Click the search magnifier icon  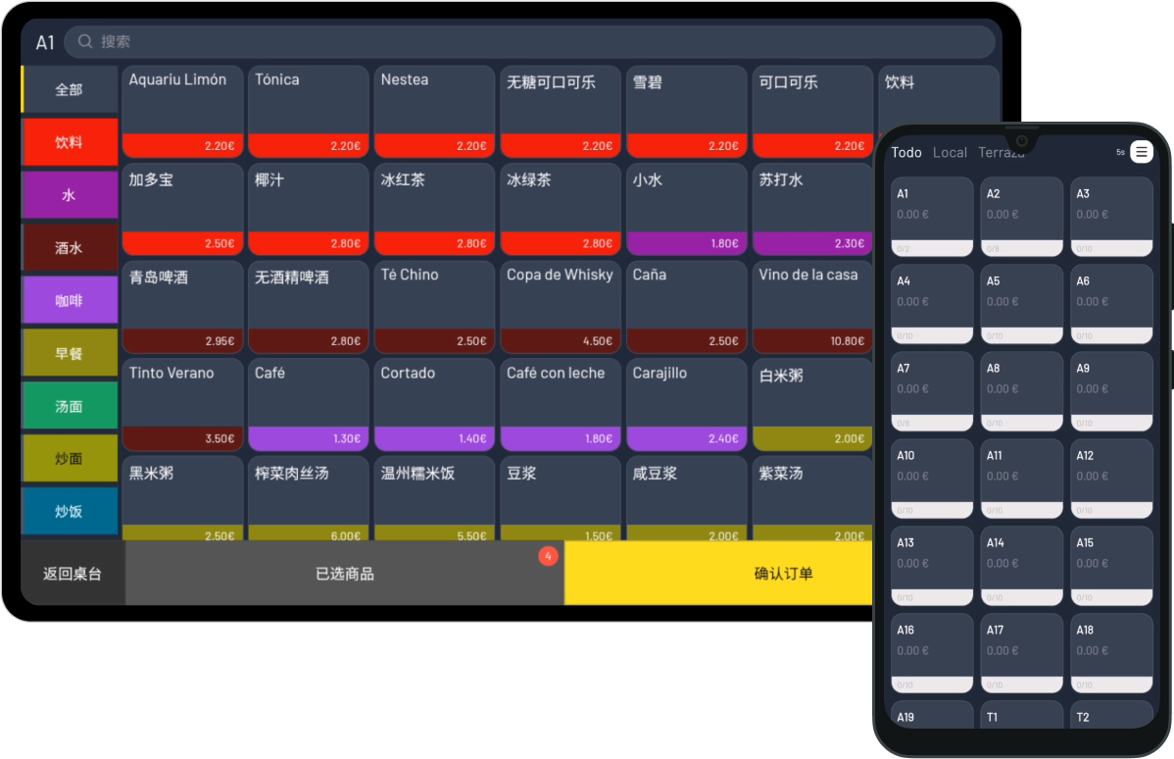tap(85, 41)
